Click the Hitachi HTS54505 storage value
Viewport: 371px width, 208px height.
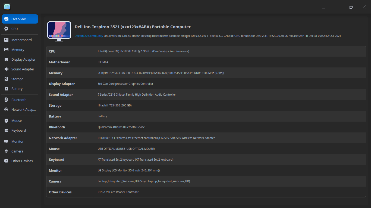click(x=115, y=105)
